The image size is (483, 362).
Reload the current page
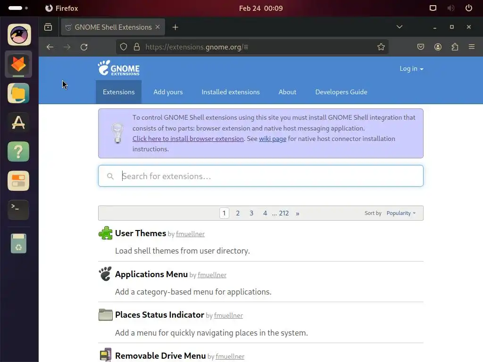tap(84, 47)
